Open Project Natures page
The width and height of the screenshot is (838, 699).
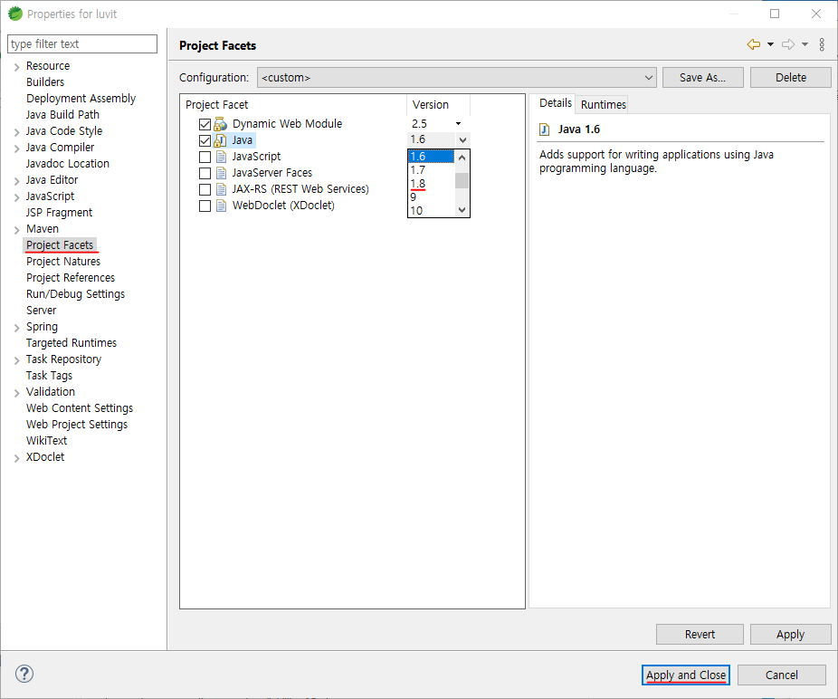click(63, 261)
